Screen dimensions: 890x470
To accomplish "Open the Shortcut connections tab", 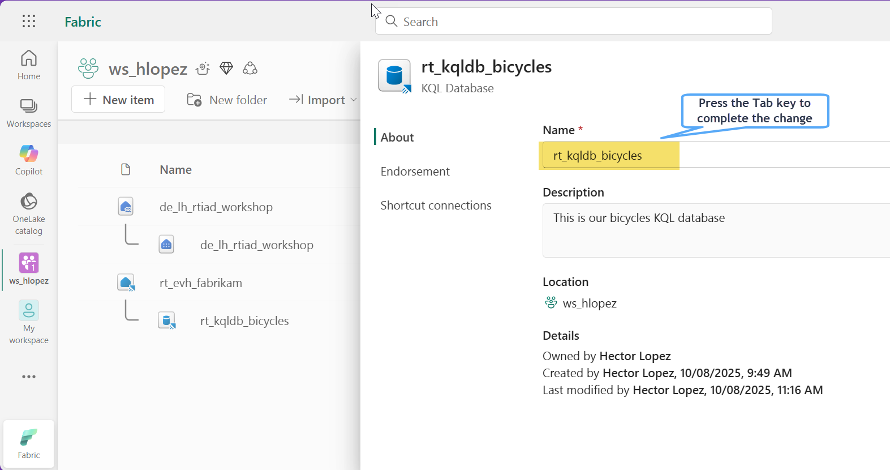I will coord(436,206).
